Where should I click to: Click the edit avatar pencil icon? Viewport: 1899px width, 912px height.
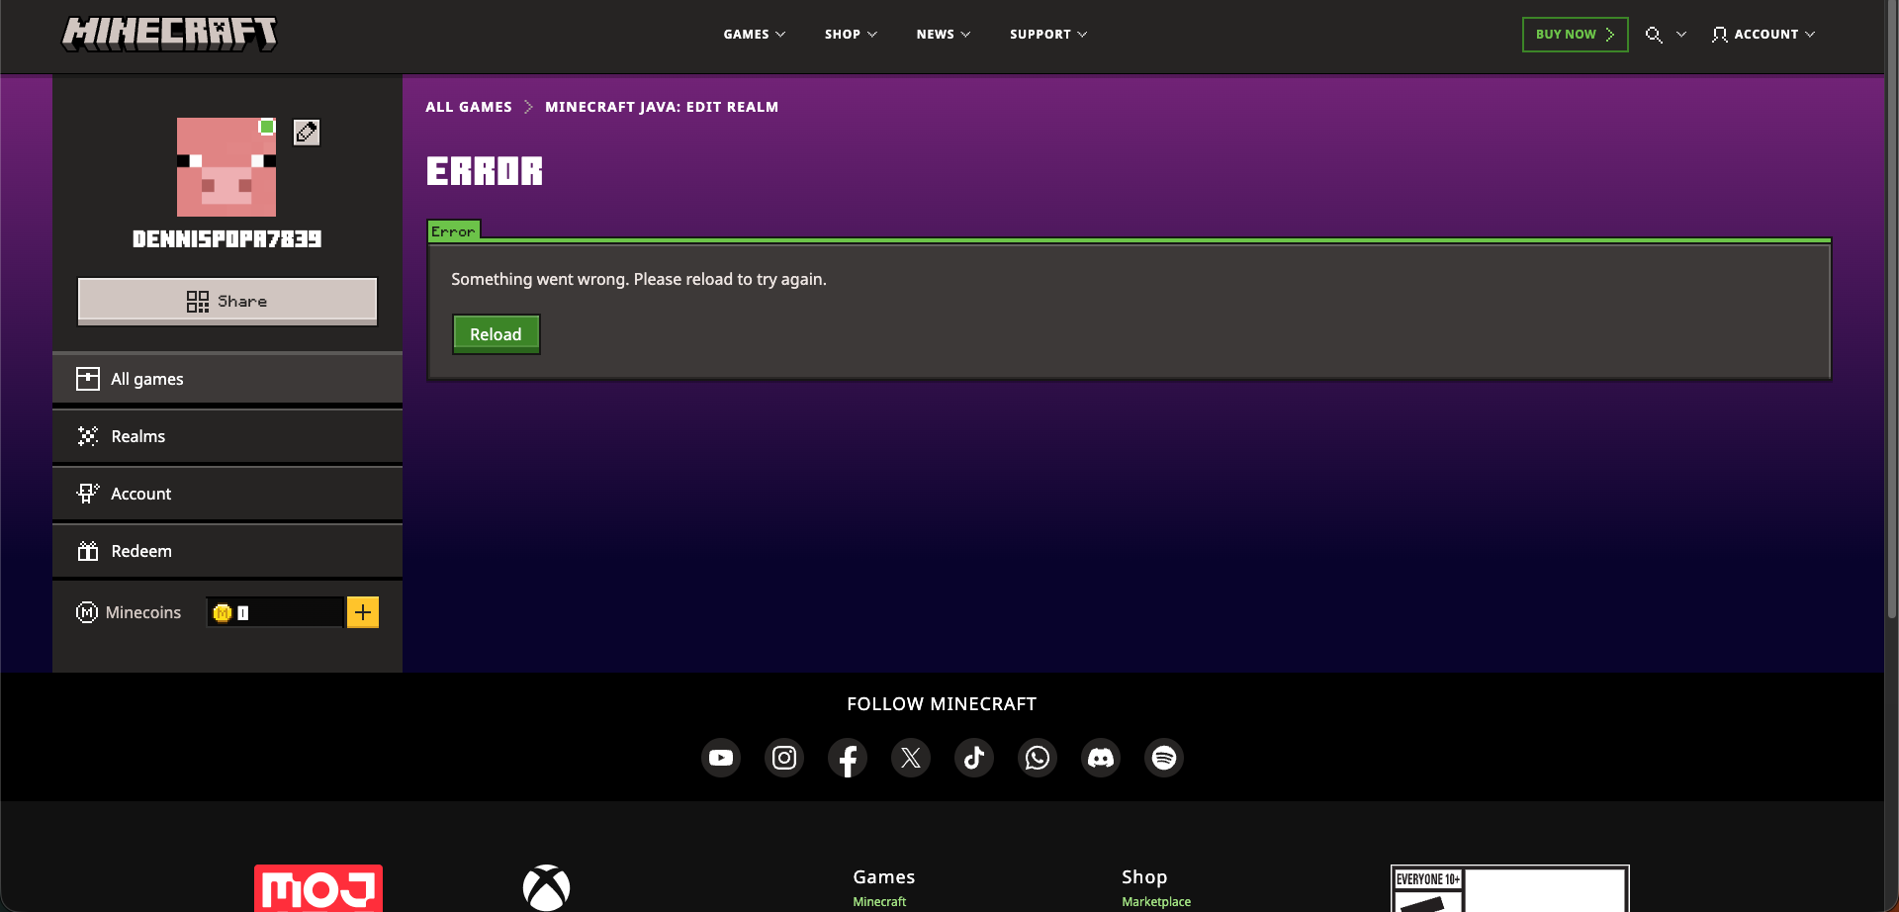pos(307,132)
